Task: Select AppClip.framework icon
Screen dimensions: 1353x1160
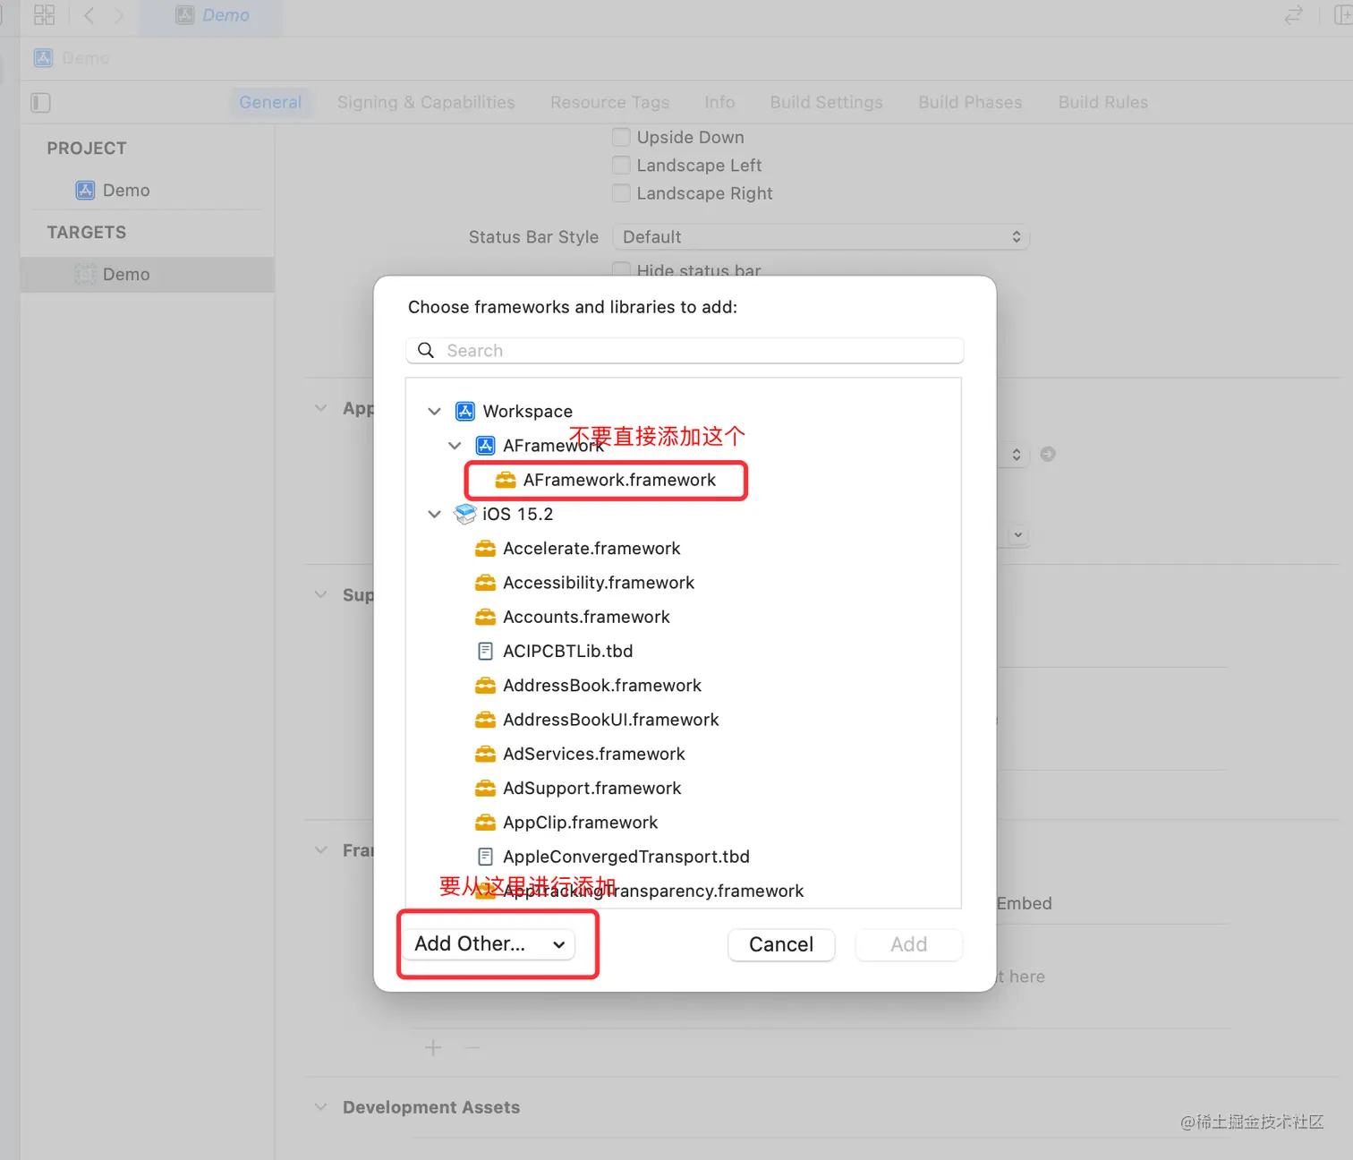Action: pos(485,823)
